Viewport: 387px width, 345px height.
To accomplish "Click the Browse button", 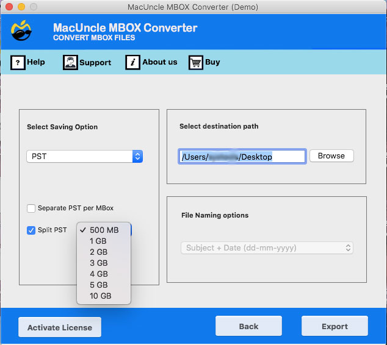I will [331, 156].
